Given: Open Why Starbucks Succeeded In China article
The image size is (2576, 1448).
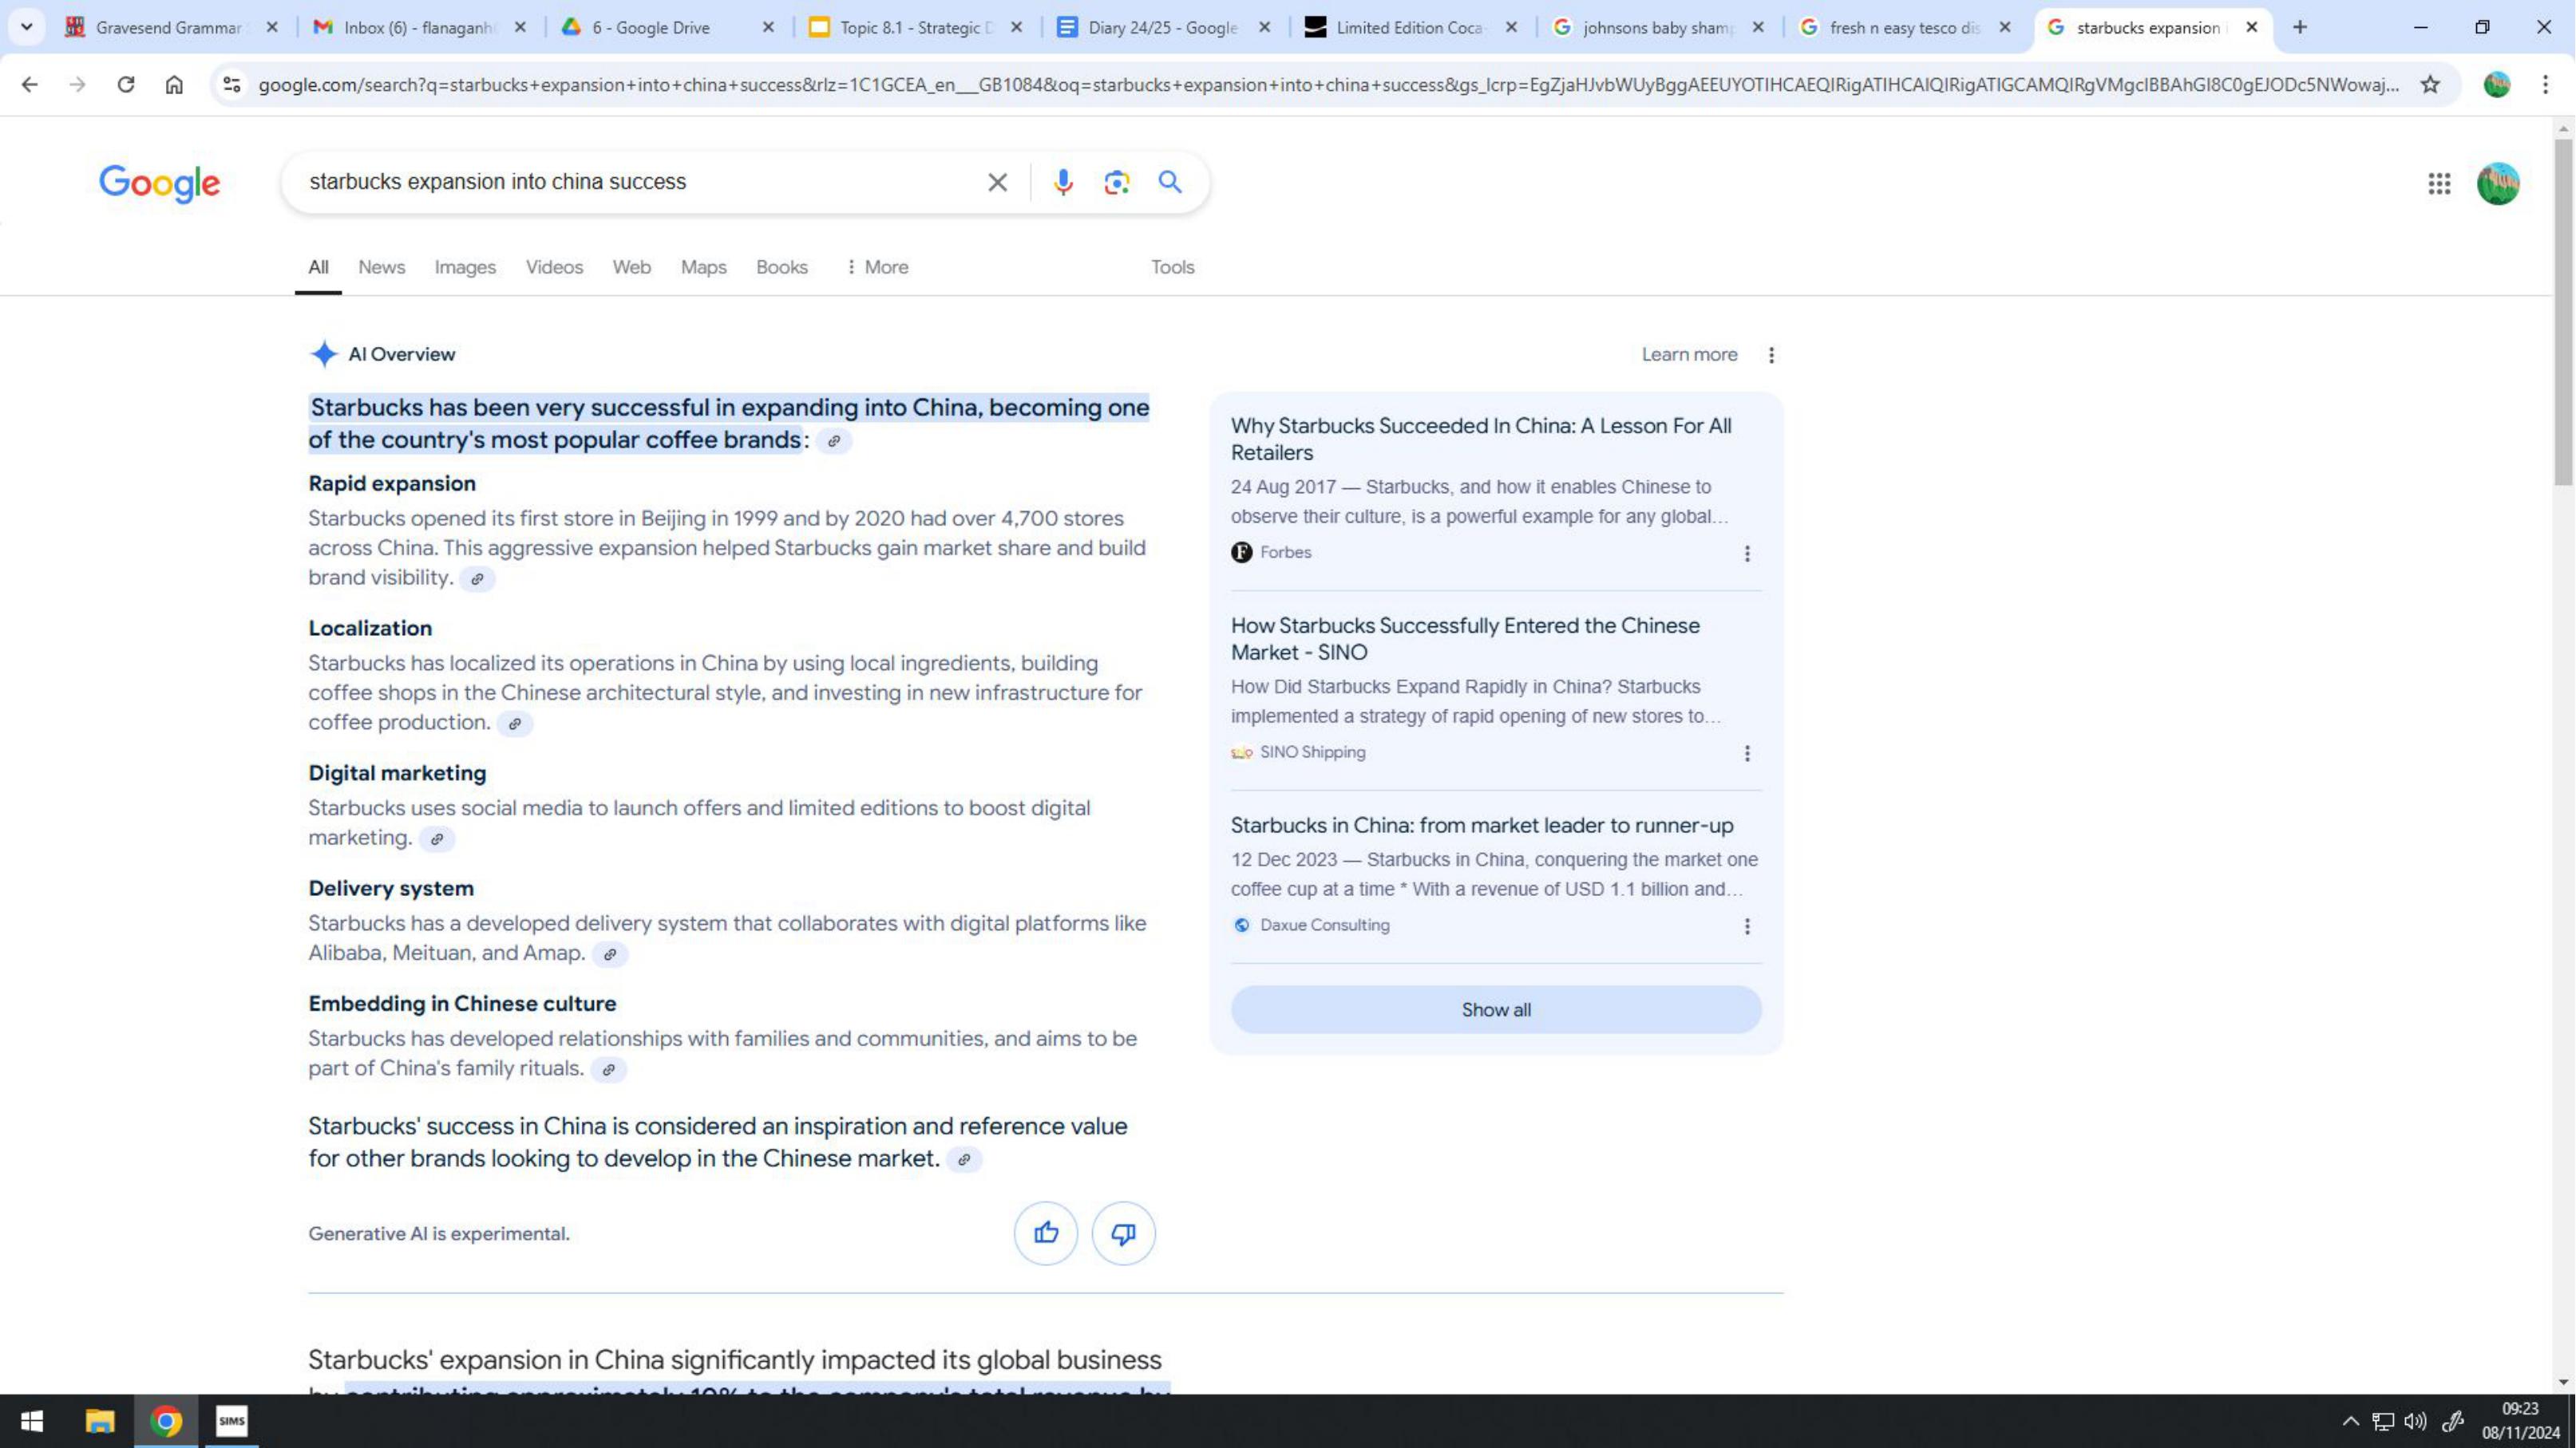Looking at the screenshot, I should (x=1481, y=439).
